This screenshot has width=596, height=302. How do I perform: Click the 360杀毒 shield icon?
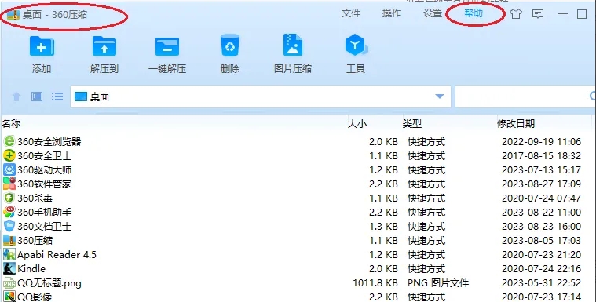tap(9, 198)
